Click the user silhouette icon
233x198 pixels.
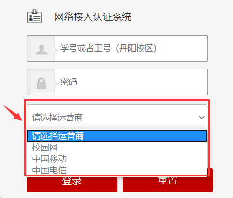click(x=41, y=50)
